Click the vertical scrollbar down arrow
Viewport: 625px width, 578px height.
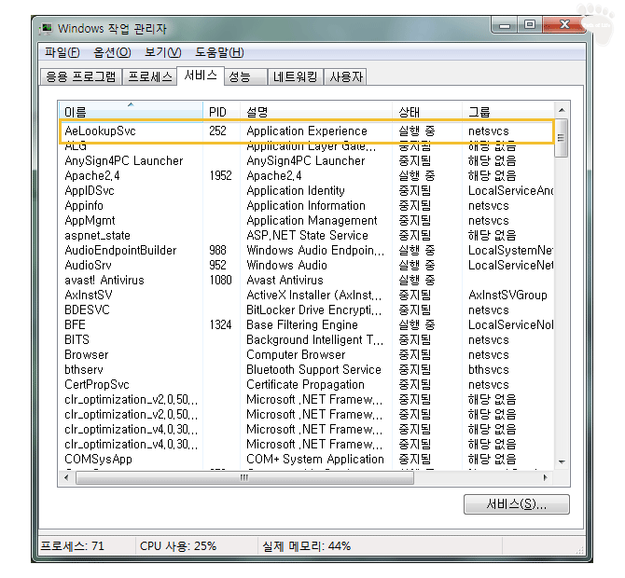point(562,462)
